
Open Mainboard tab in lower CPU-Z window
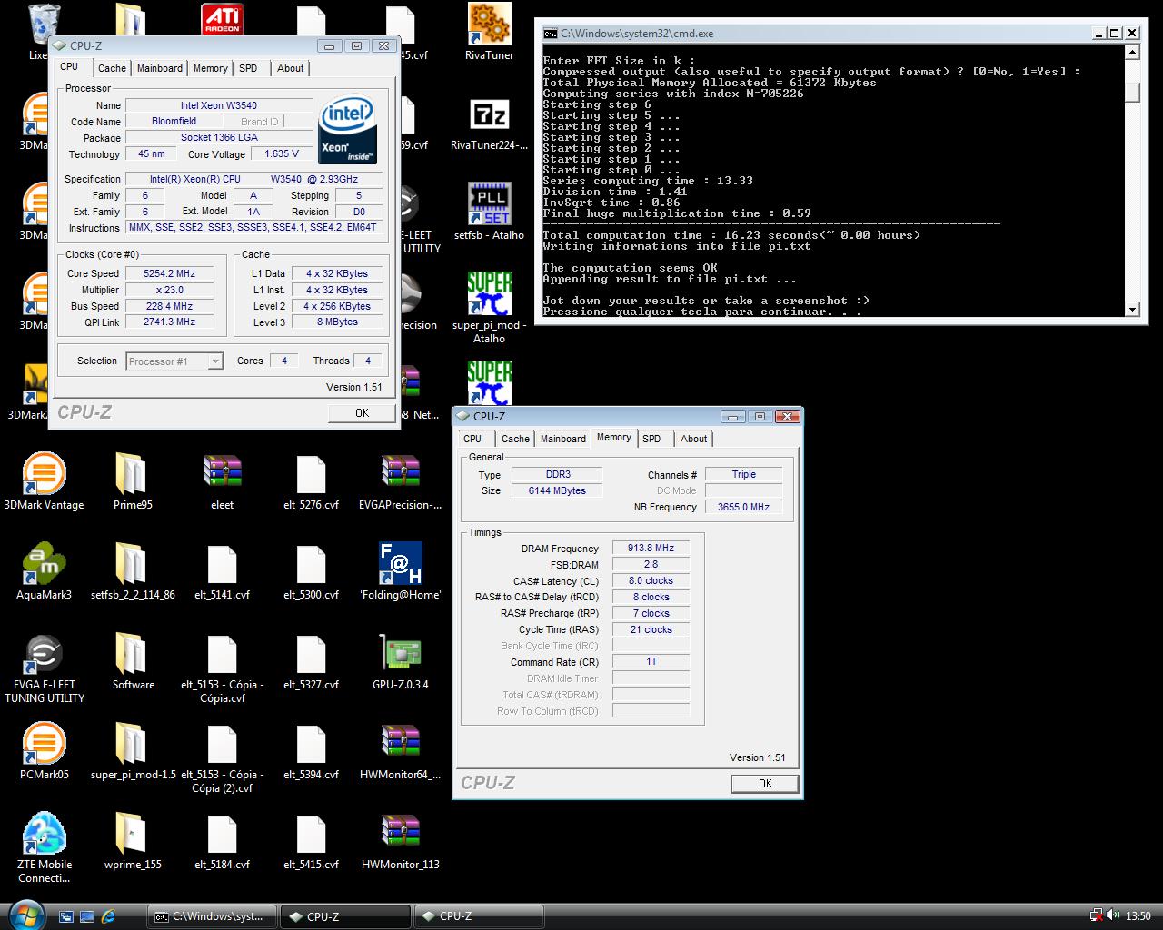click(x=563, y=439)
